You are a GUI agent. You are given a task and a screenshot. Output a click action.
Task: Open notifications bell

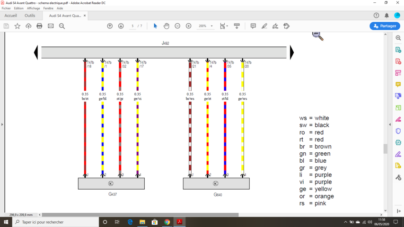pos(387,16)
